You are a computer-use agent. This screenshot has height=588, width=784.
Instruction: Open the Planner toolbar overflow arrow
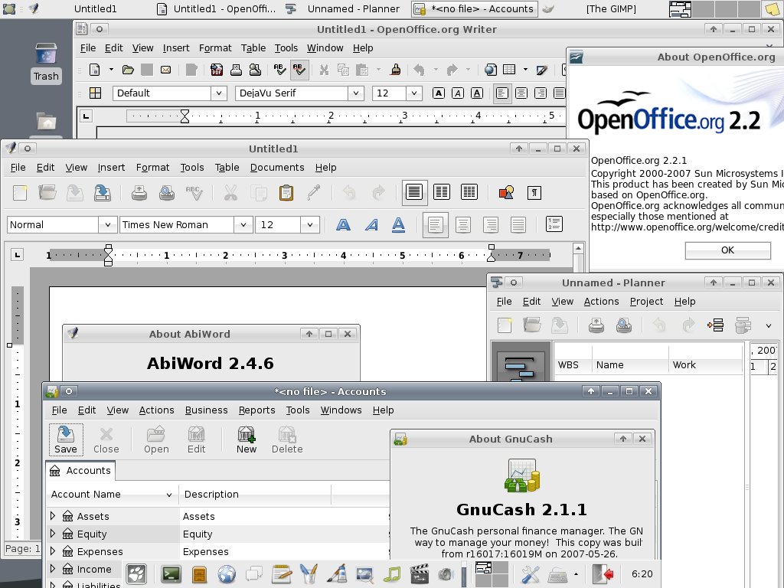coord(769,325)
